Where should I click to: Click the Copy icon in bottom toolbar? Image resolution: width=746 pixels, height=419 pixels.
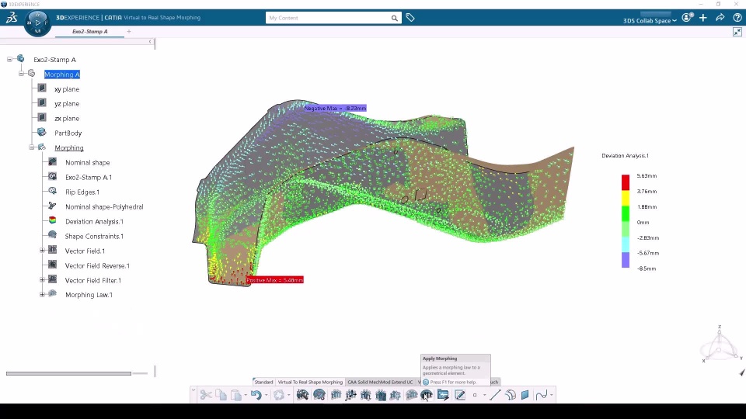[x=221, y=395]
